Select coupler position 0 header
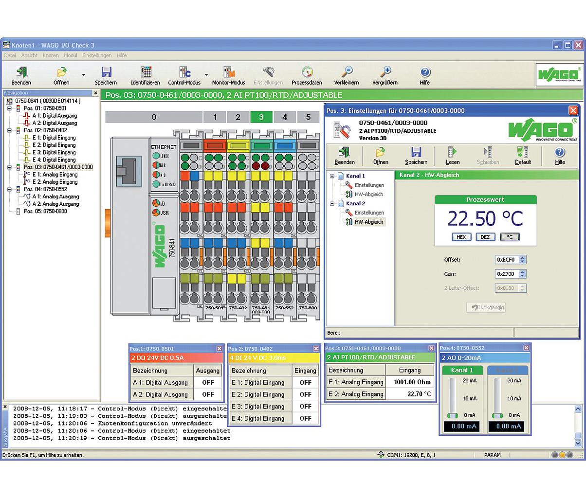This screenshot has height=498, width=586. point(154,117)
